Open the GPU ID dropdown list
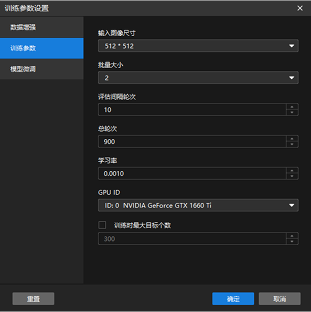311x312 pixels. [x=198, y=205]
